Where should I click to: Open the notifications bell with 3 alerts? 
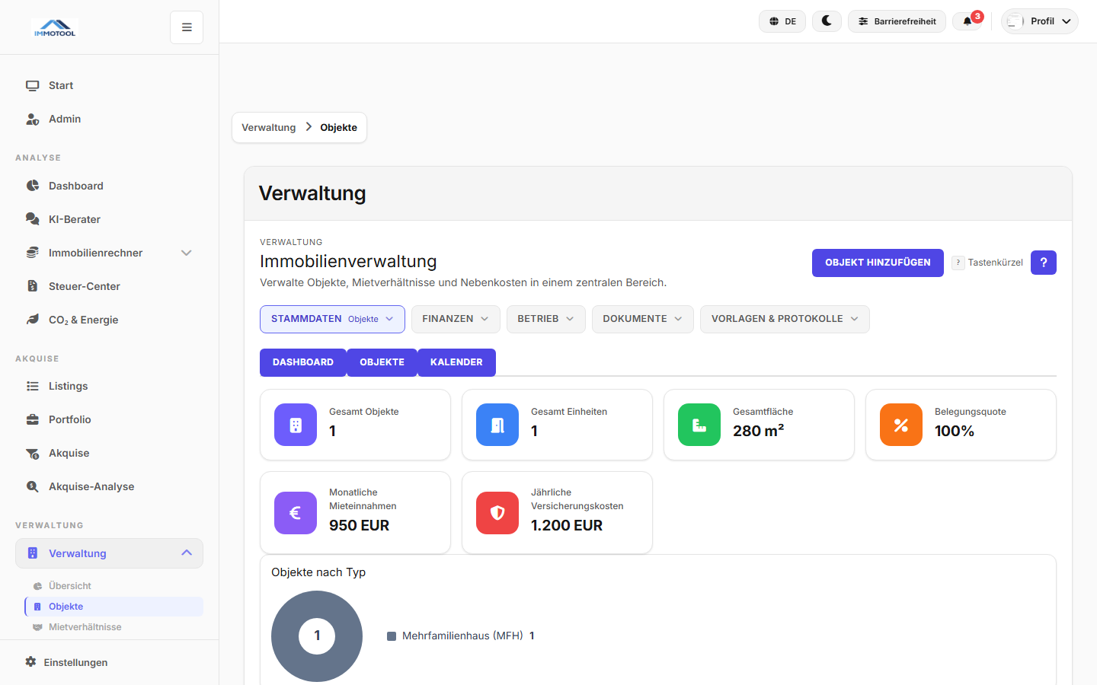coord(967,21)
